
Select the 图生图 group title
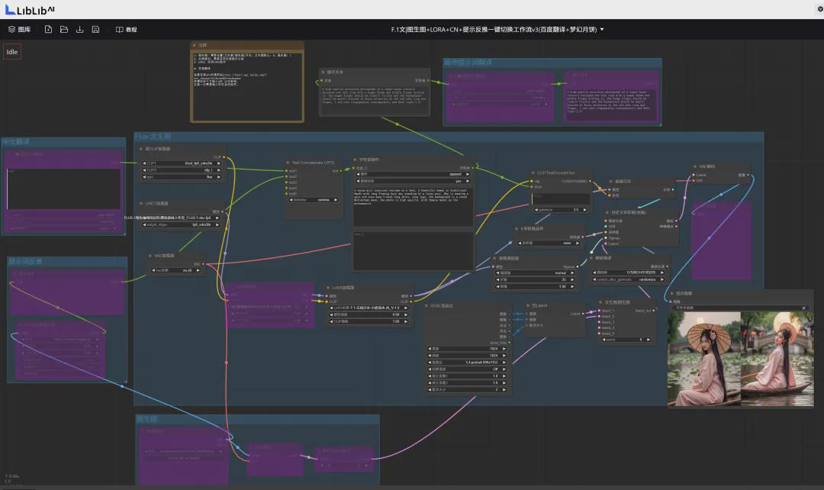pyautogui.click(x=146, y=419)
